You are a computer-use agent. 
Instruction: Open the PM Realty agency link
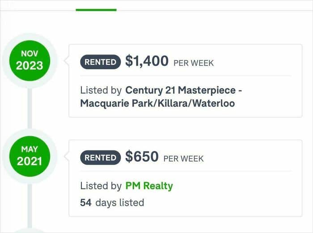click(x=149, y=186)
